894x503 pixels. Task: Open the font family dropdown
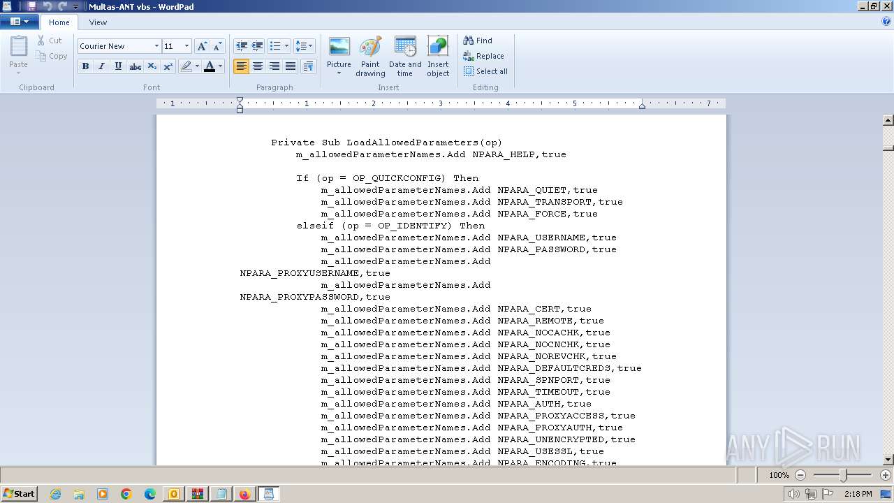point(156,46)
